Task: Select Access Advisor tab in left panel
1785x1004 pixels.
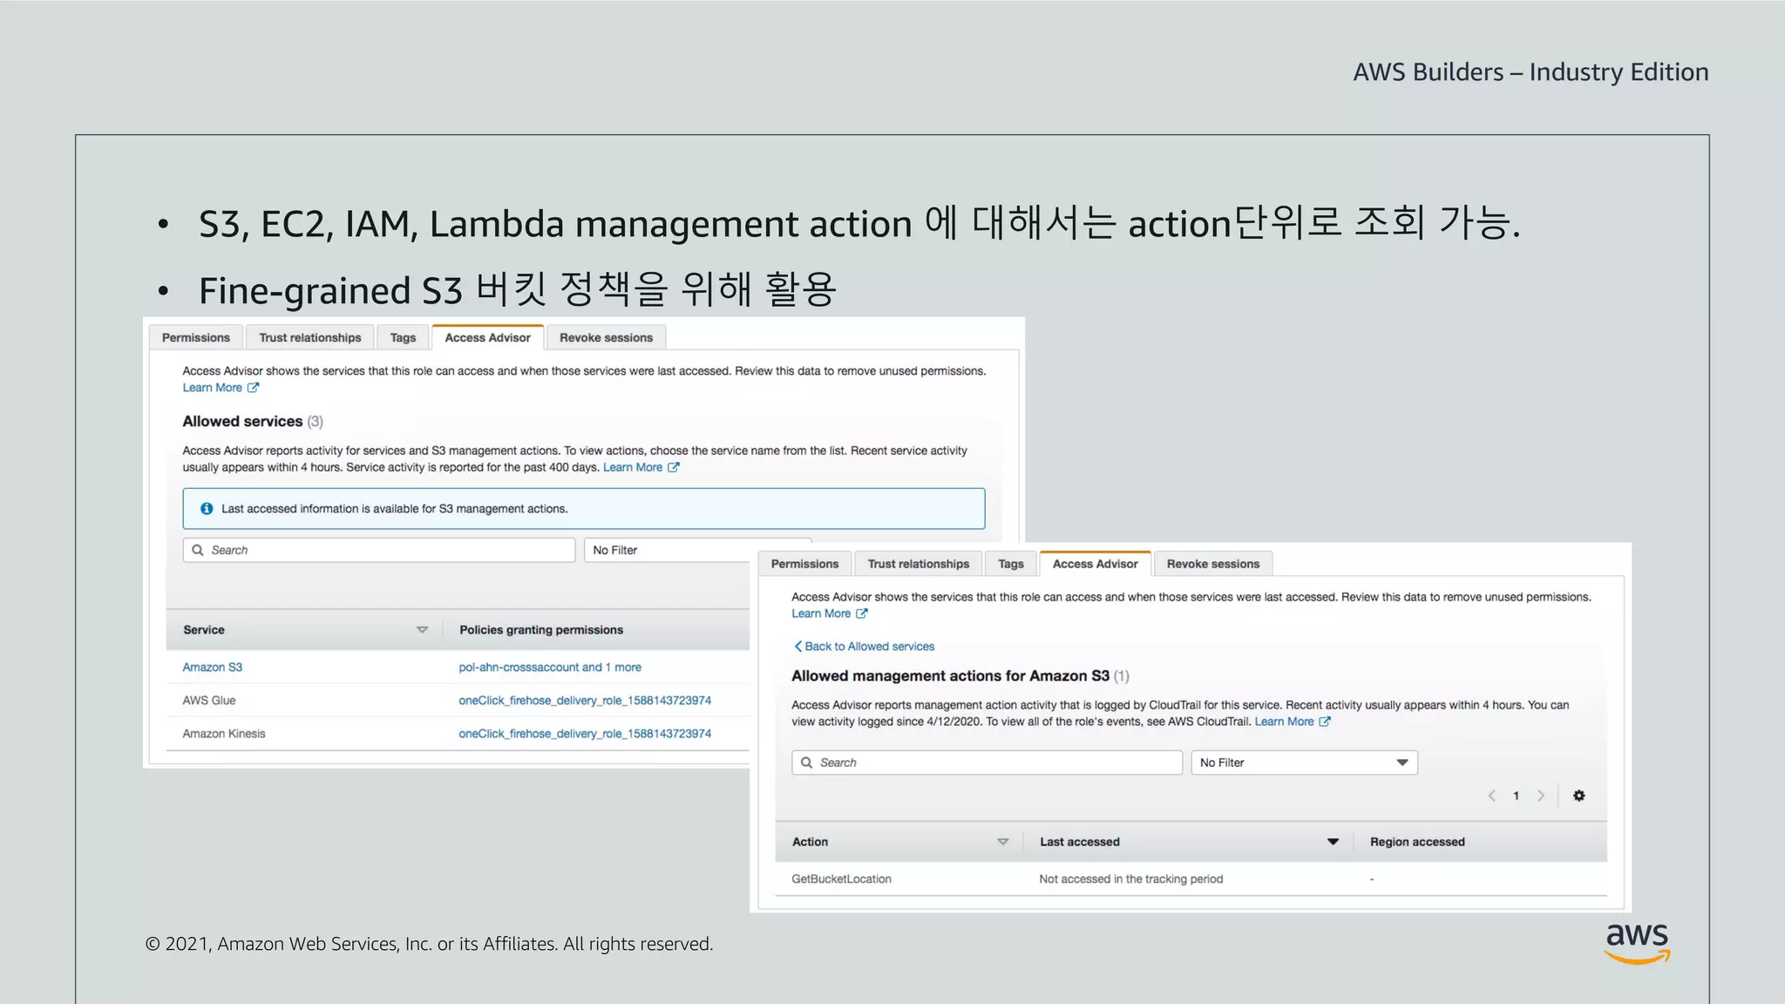Action: click(487, 337)
